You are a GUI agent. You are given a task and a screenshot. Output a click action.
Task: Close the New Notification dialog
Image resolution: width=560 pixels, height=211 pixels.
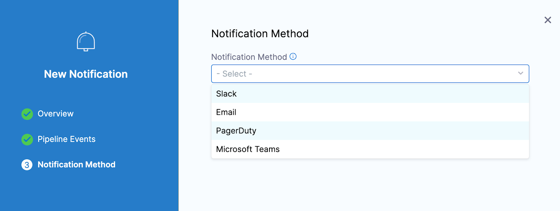[x=548, y=20]
